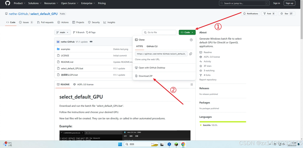Open select_default_GPU.bat file
Screen dimensions: 303x148
coord(72,68)
